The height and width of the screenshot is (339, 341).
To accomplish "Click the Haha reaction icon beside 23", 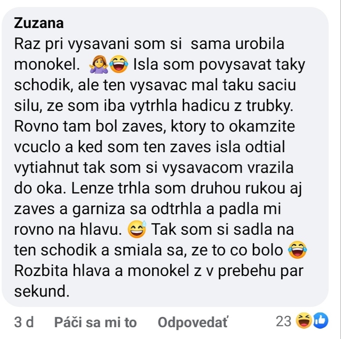I will pyautogui.click(x=304, y=321).
